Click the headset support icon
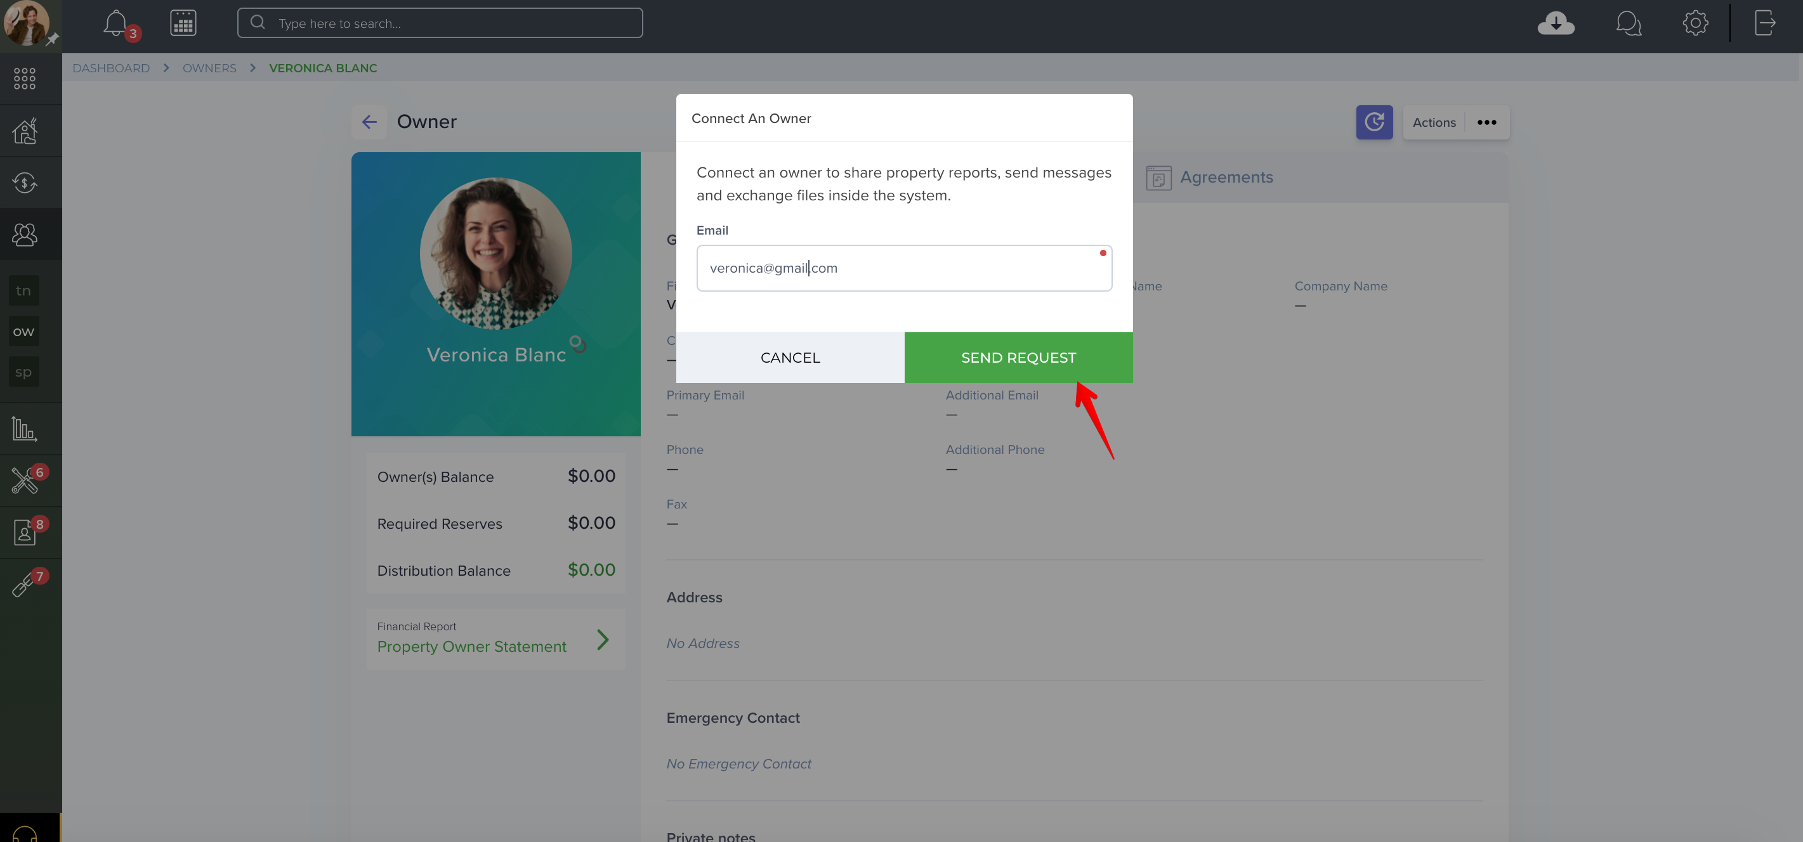 tap(25, 834)
